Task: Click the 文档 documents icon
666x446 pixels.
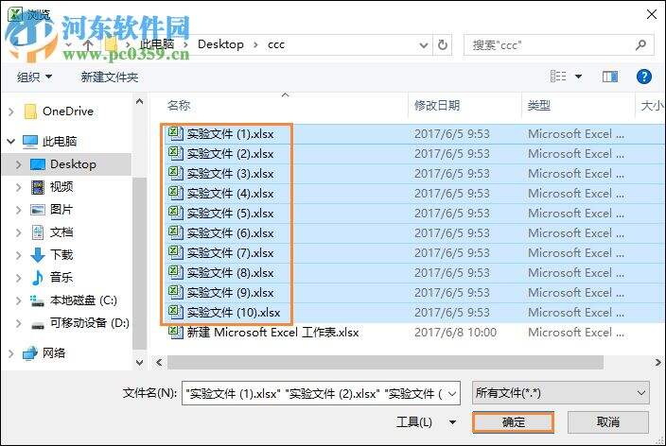Action: click(38, 232)
